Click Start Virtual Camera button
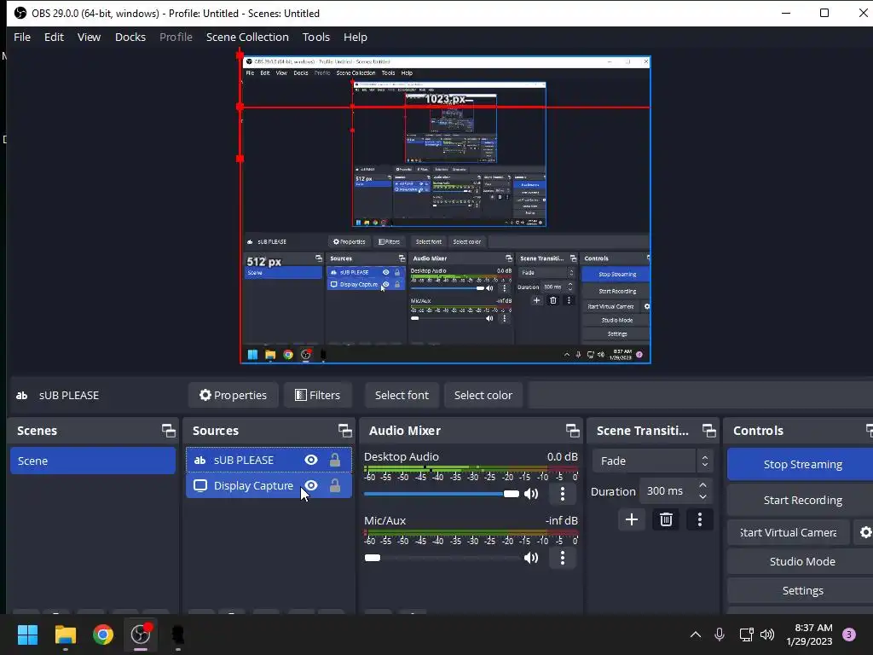 pyautogui.click(x=789, y=532)
